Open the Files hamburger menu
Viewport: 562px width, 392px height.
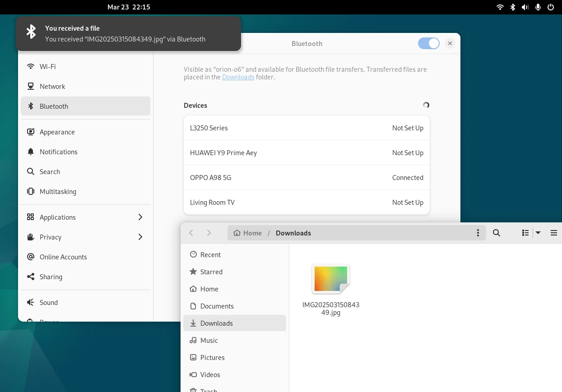pos(554,233)
